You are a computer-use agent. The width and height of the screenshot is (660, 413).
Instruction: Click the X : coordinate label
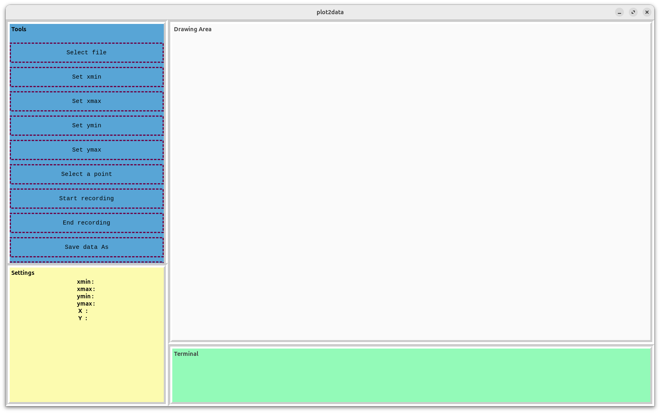83,311
